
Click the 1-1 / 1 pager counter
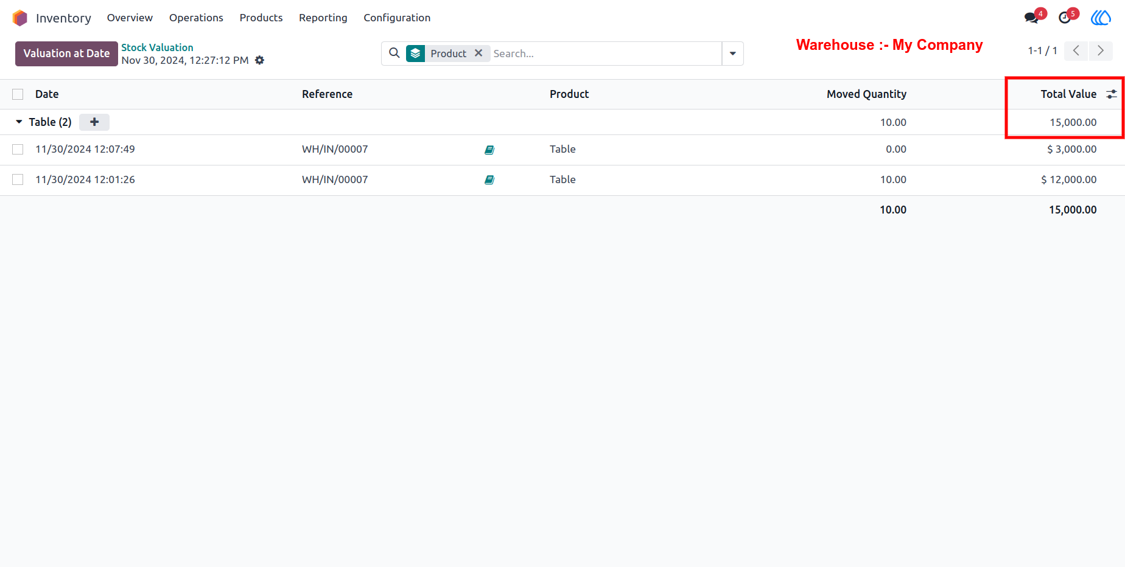click(x=1042, y=50)
